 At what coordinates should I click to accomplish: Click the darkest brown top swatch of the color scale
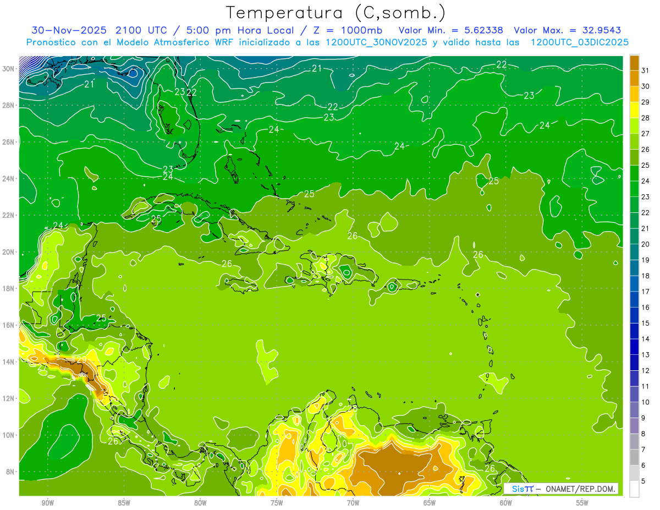click(x=634, y=63)
